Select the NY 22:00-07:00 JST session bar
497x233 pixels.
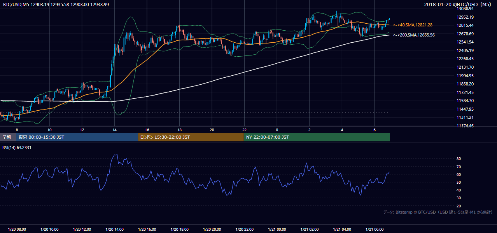(x=317, y=137)
